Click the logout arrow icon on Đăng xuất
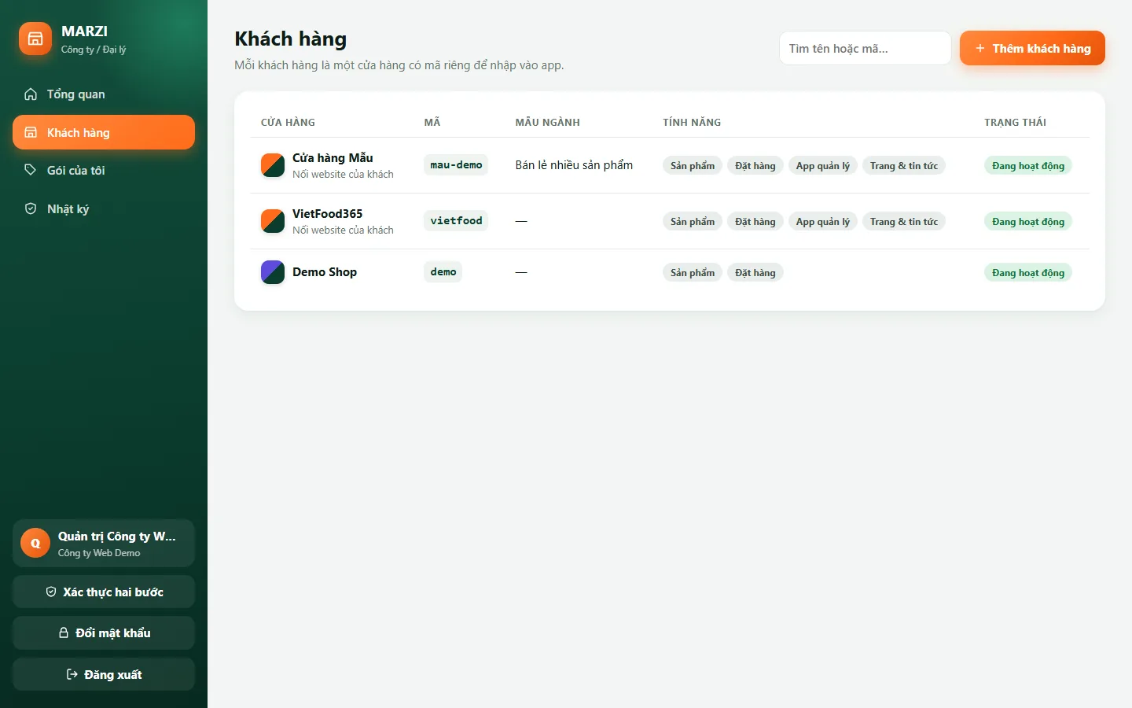 [x=72, y=674]
